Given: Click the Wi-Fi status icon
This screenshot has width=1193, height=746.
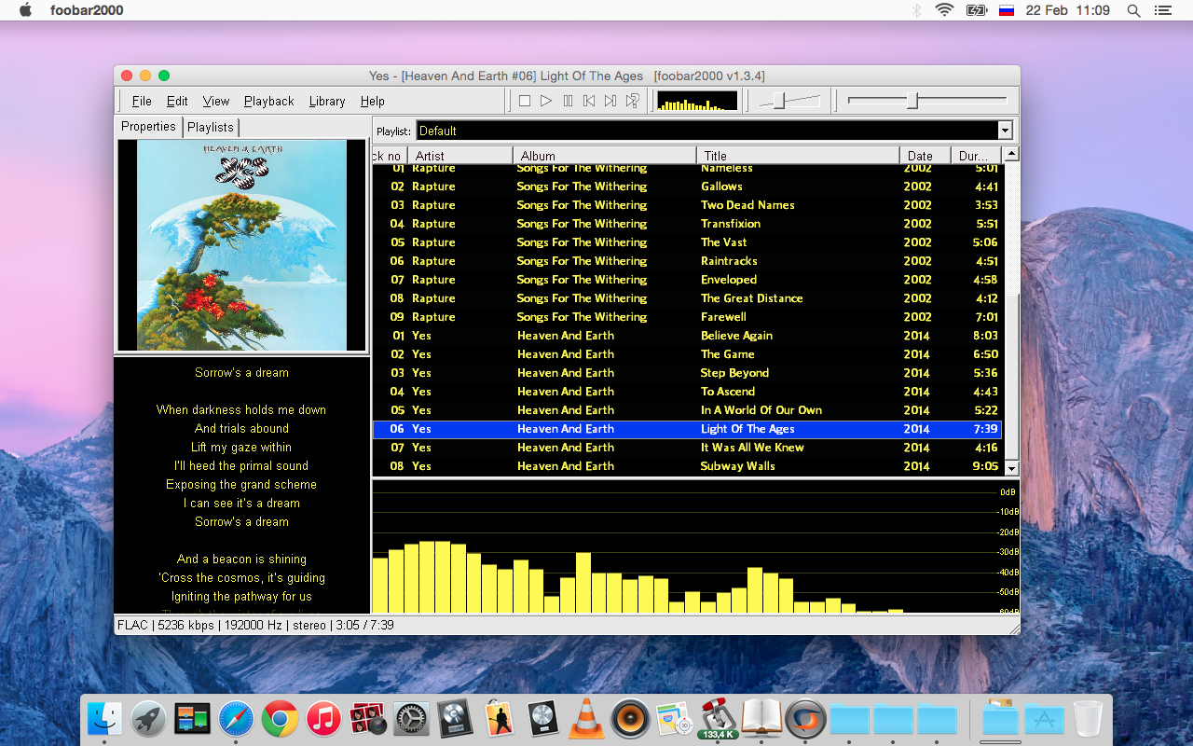Looking at the screenshot, I should coord(945,10).
